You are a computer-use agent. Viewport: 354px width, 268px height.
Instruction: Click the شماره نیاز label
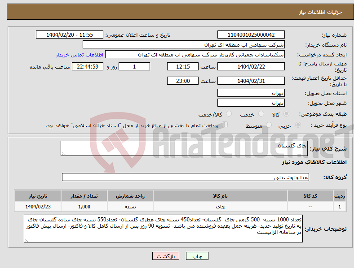(x=334, y=35)
